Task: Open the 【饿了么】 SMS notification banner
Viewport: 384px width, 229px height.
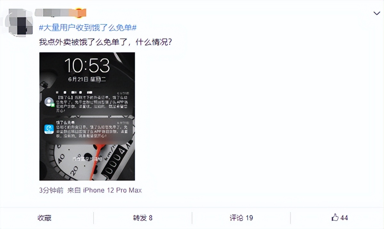Action: tap(87, 102)
